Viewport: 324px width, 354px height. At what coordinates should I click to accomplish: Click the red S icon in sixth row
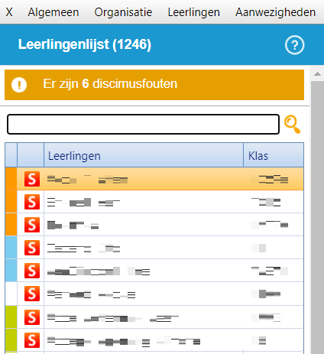click(x=32, y=294)
